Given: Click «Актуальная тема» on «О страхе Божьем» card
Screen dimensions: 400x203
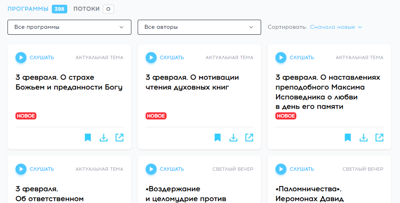Looking at the screenshot, I should tap(99, 58).
